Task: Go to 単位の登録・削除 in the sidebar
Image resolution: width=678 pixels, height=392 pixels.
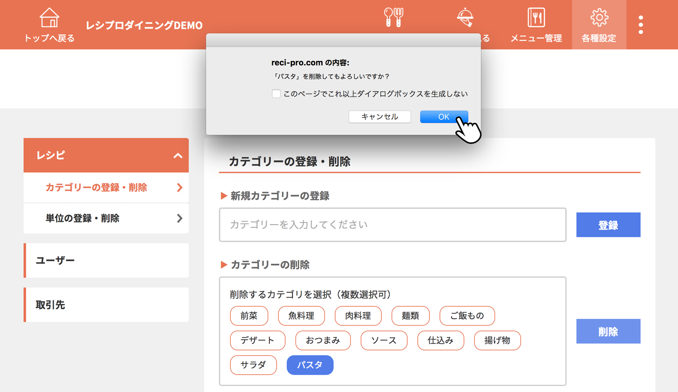Action: (106, 218)
